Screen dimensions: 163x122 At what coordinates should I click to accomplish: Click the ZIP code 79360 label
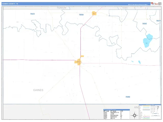128,97
